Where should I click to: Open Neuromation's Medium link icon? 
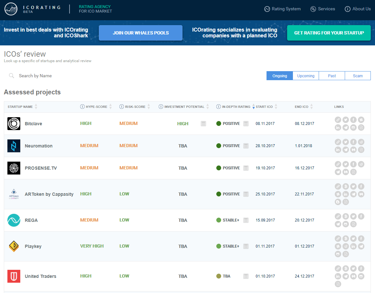(x=353, y=150)
